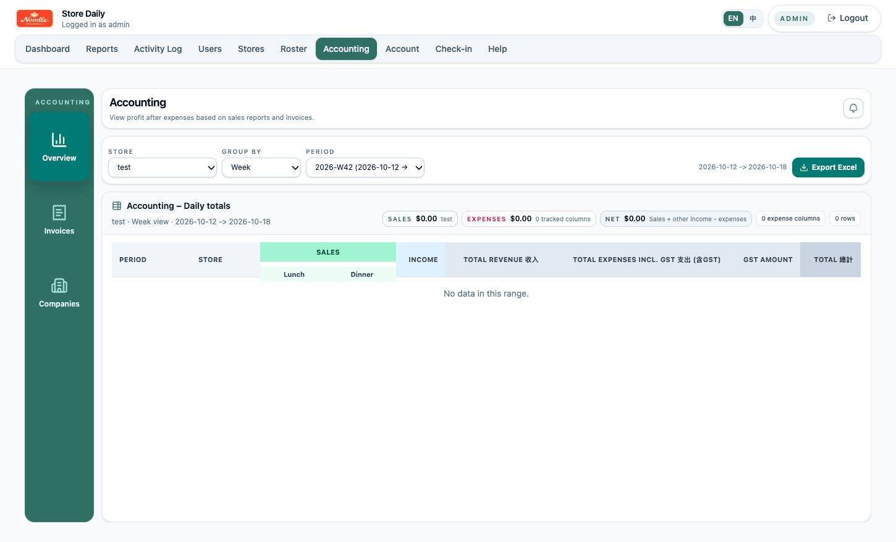Click the Total Revenue column header
This screenshot has height=542, width=896.
pyautogui.click(x=501, y=260)
